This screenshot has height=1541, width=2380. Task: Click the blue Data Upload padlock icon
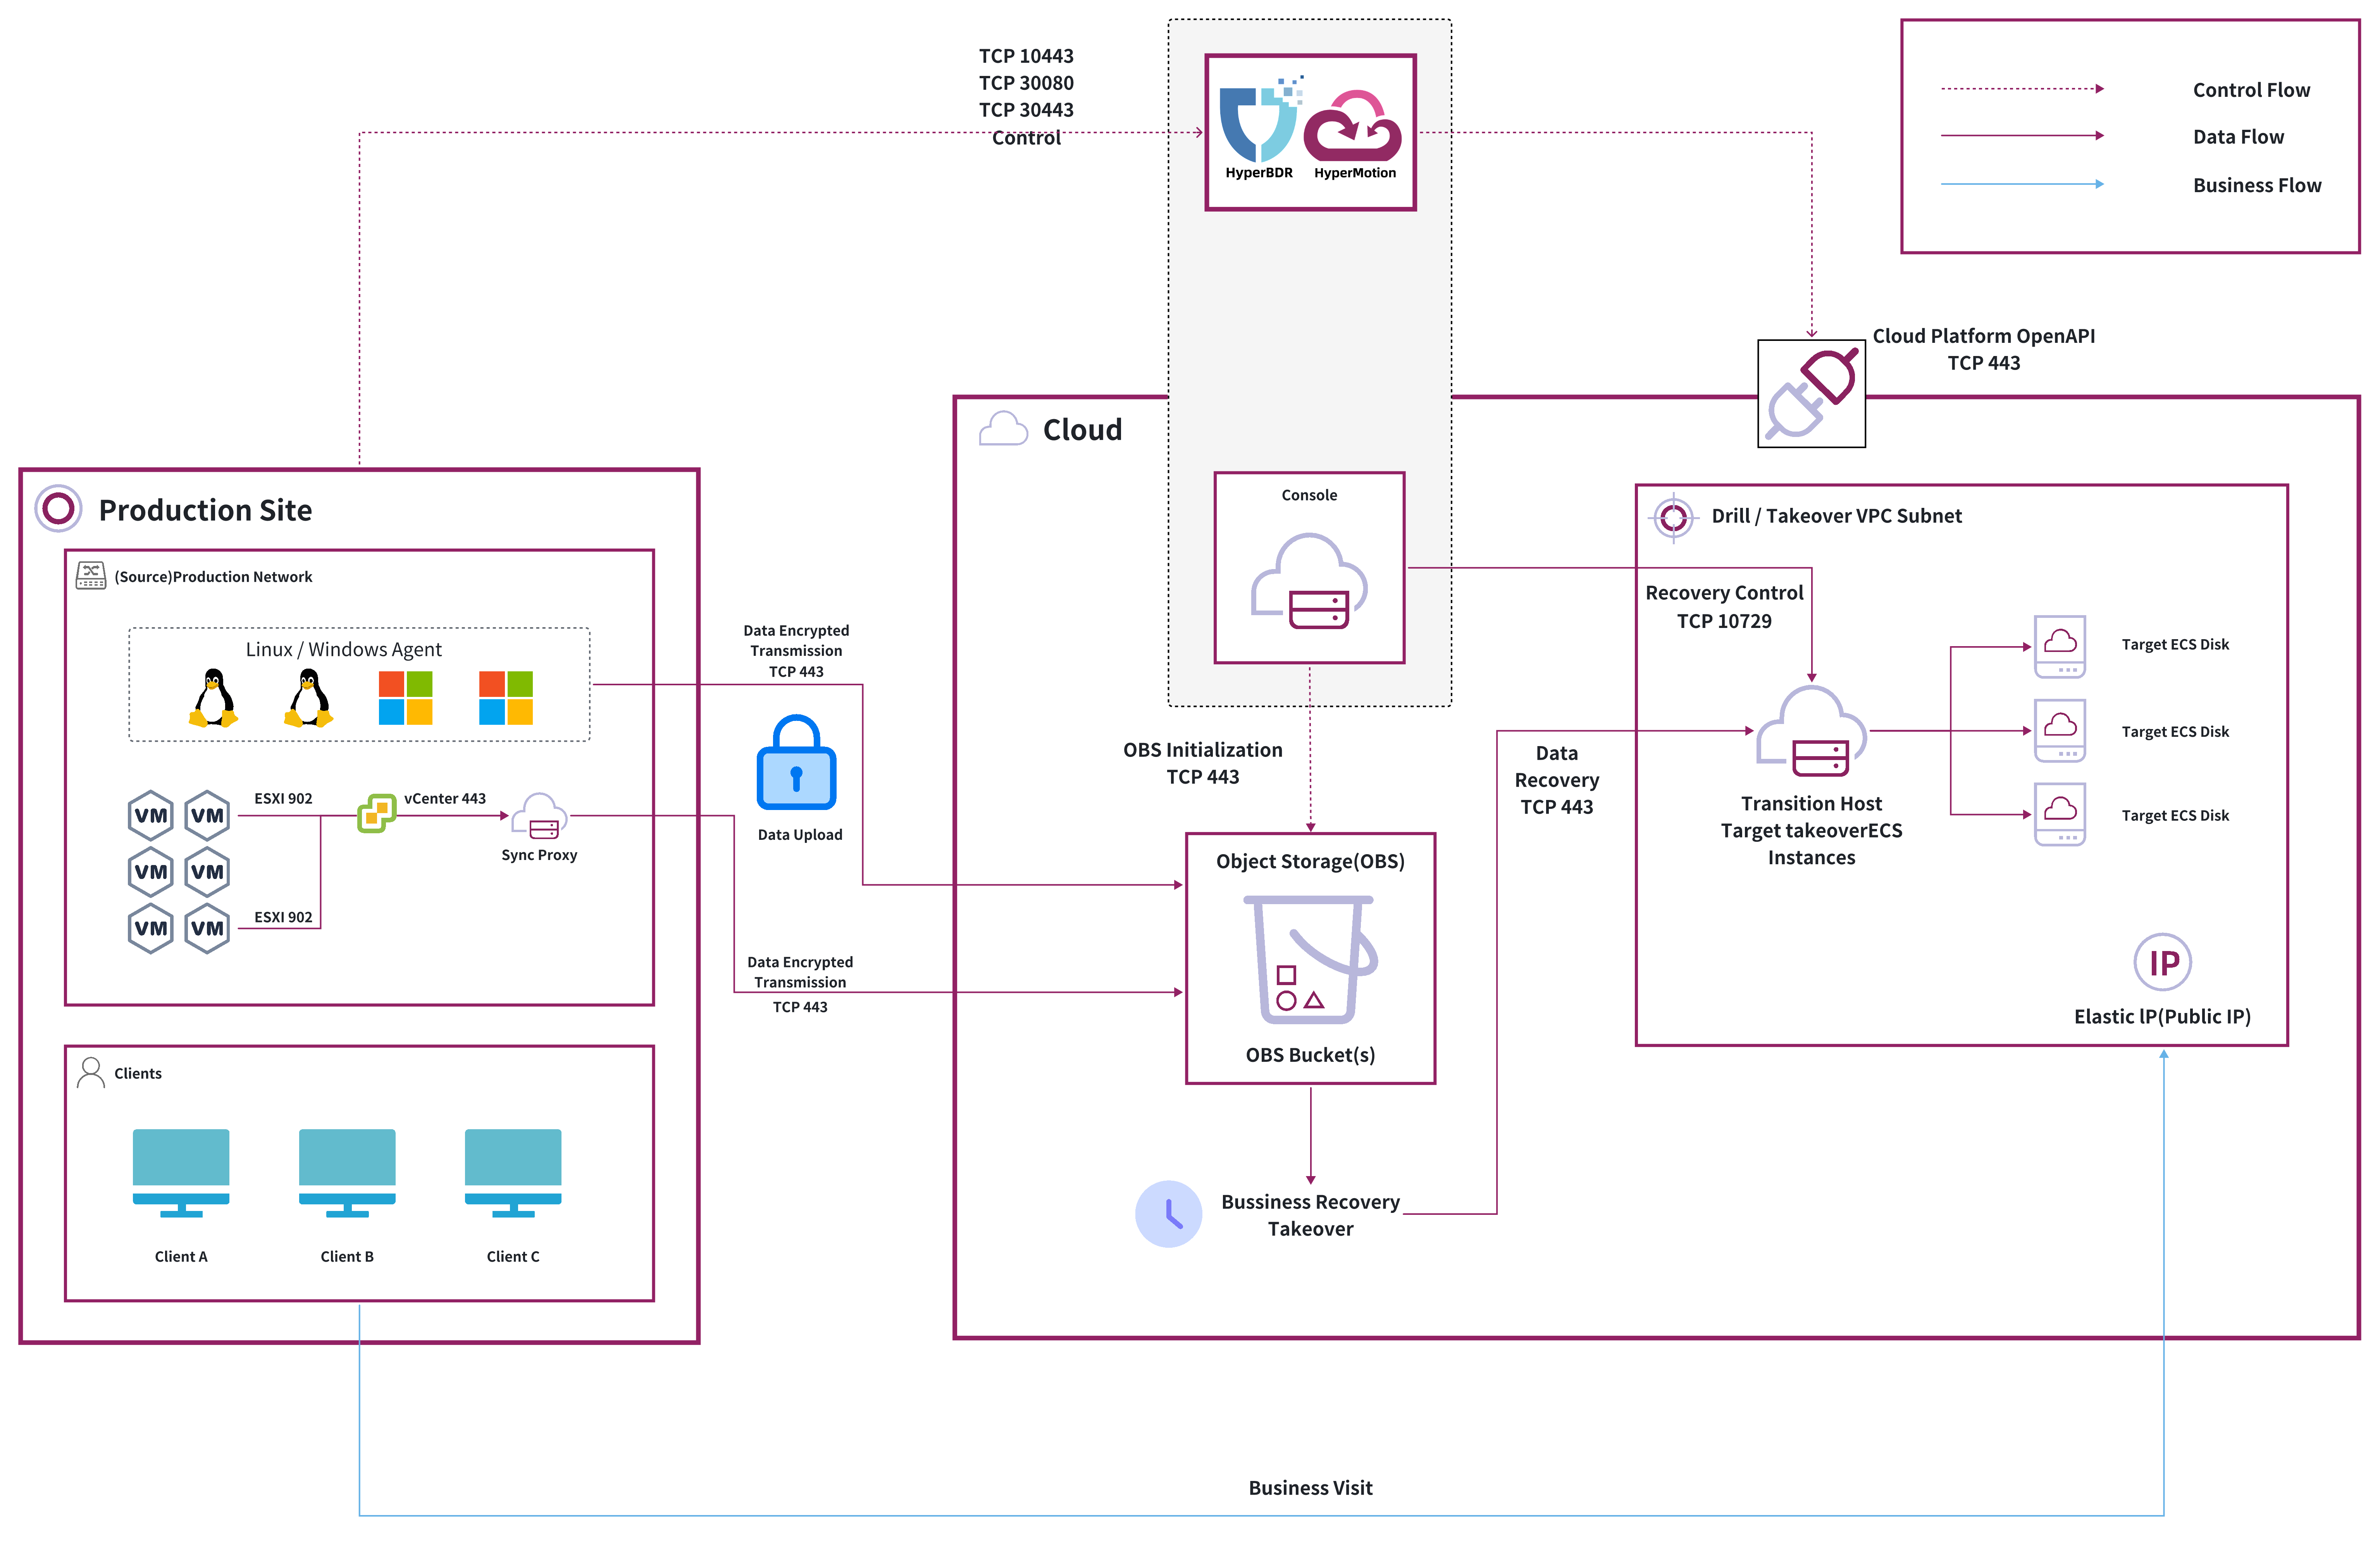pos(796,762)
